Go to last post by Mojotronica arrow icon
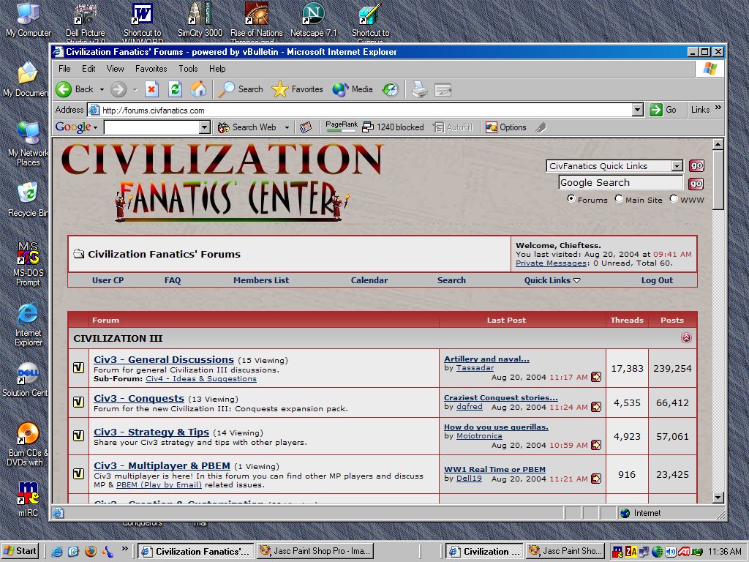749x562 pixels. point(596,445)
